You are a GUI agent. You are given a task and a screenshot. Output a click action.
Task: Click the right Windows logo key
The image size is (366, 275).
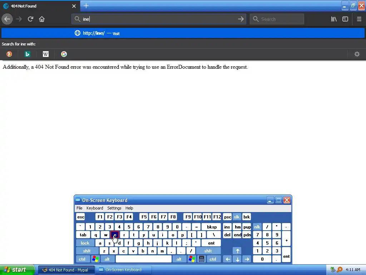pyautogui.click(x=192, y=259)
